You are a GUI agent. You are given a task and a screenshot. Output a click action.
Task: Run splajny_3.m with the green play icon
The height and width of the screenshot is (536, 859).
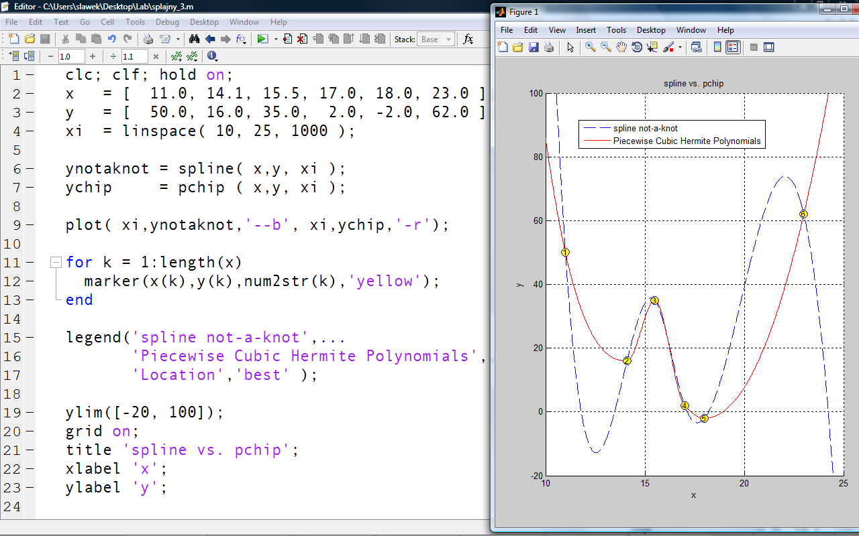pos(262,39)
